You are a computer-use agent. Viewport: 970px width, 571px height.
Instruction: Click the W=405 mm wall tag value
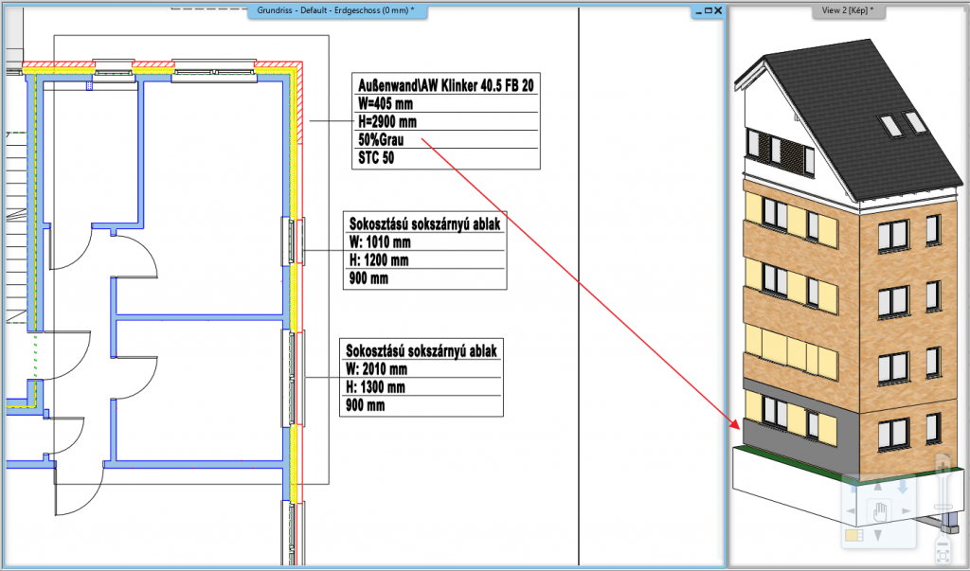386,103
